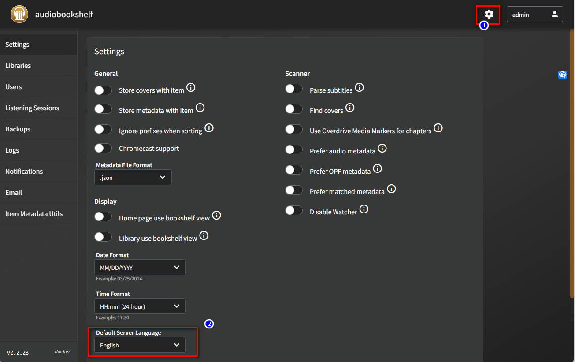Enable the Chromecast support toggle
Viewport: 575px width, 362px height.
point(103,149)
